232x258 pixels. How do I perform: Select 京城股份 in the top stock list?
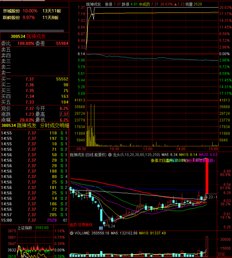11,11
